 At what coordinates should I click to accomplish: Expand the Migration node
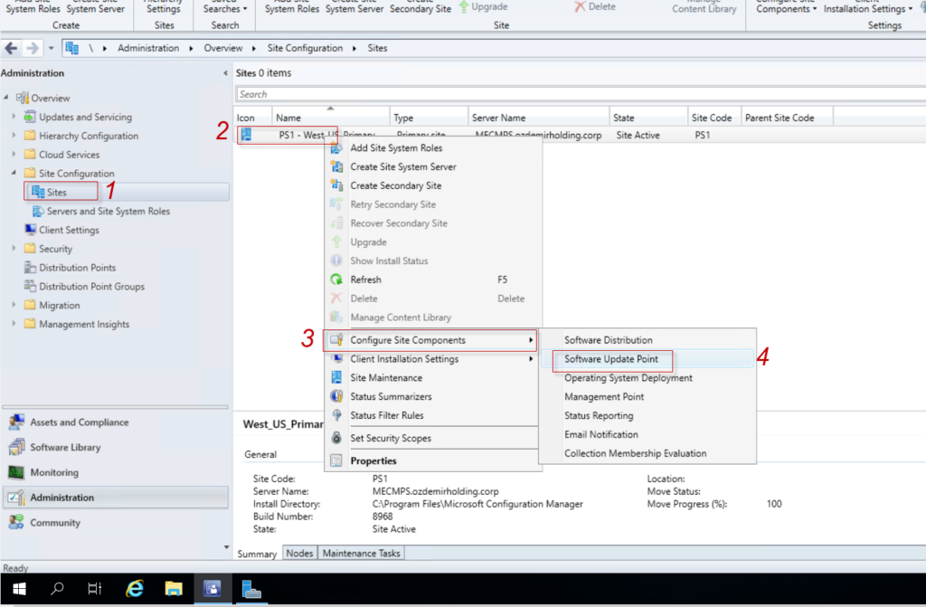(14, 305)
